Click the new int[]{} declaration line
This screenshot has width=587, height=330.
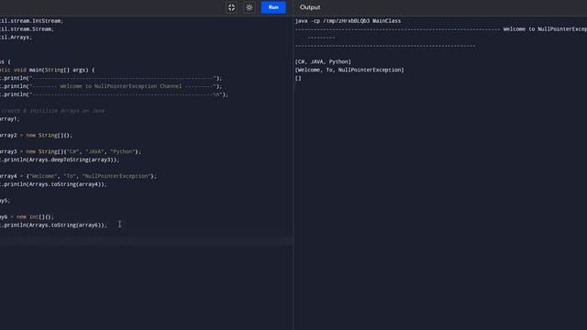tap(27, 217)
